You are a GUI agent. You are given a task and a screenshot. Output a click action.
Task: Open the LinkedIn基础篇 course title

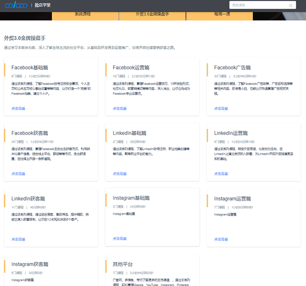point(129,133)
